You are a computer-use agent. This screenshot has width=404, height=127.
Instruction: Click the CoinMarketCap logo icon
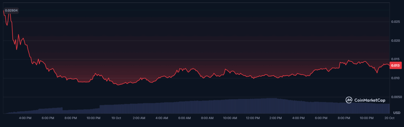[349, 100]
